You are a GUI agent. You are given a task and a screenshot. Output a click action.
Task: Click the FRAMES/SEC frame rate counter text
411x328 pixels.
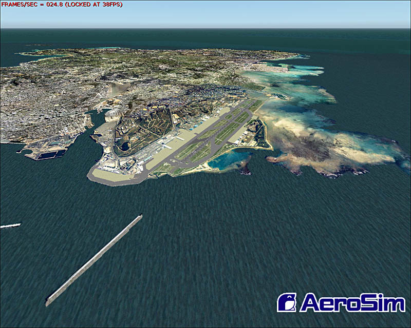[x=62, y=5]
